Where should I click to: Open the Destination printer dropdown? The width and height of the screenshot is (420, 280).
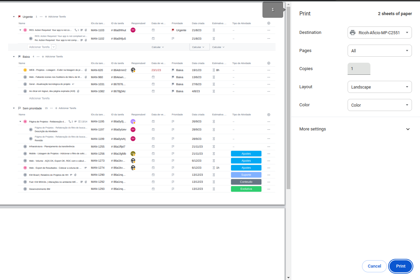[x=379, y=33]
